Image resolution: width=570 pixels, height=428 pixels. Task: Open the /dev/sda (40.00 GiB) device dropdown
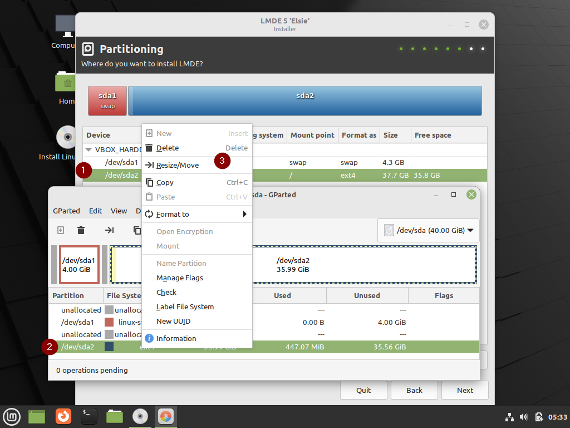(428, 230)
